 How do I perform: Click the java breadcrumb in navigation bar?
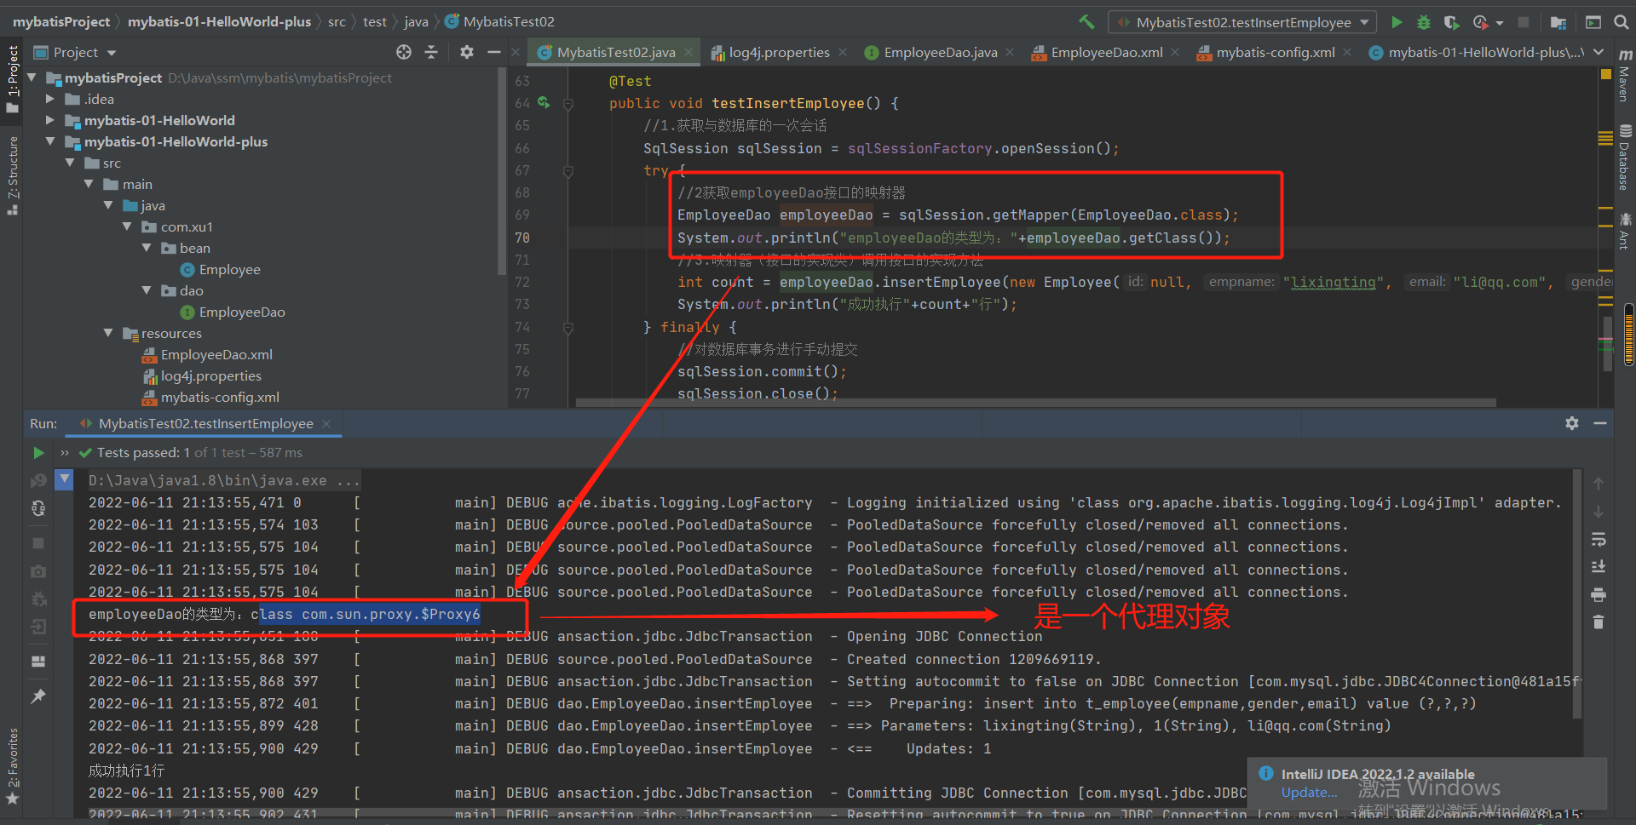[x=416, y=22]
